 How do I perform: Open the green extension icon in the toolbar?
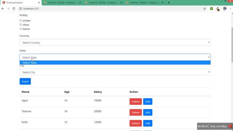point(212,9)
